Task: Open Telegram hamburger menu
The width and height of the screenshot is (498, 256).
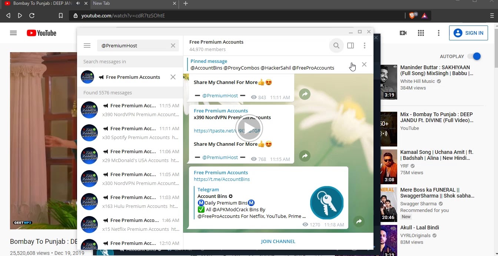Action: point(87,46)
